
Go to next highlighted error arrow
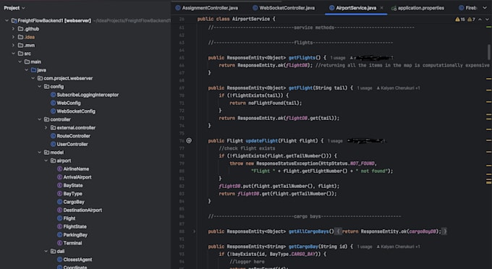(x=487, y=20)
